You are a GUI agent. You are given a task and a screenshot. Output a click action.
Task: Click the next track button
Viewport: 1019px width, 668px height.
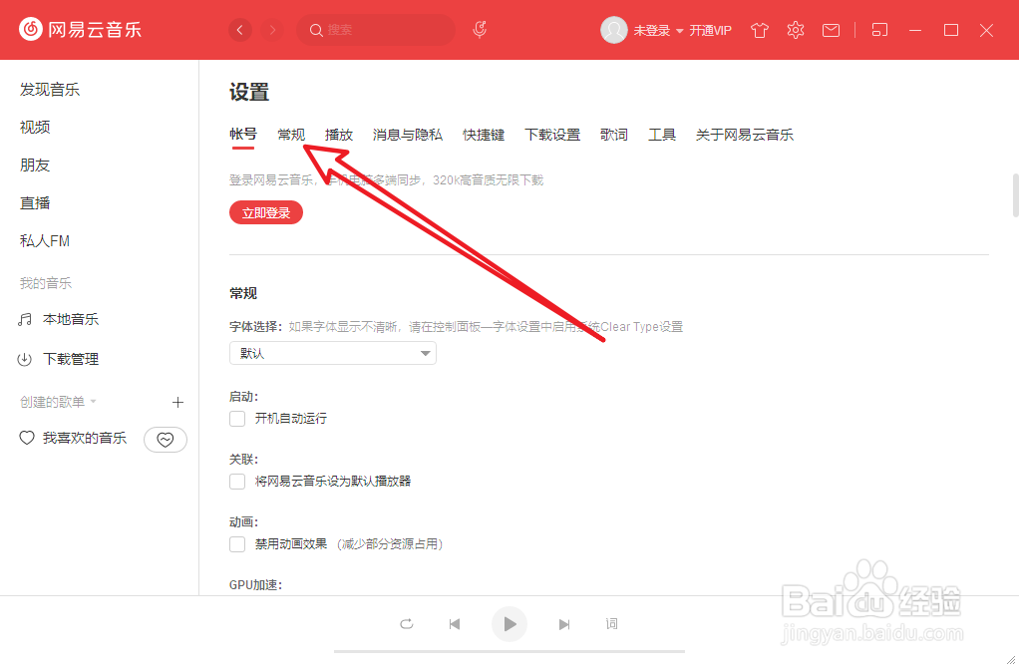tap(564, 624)
